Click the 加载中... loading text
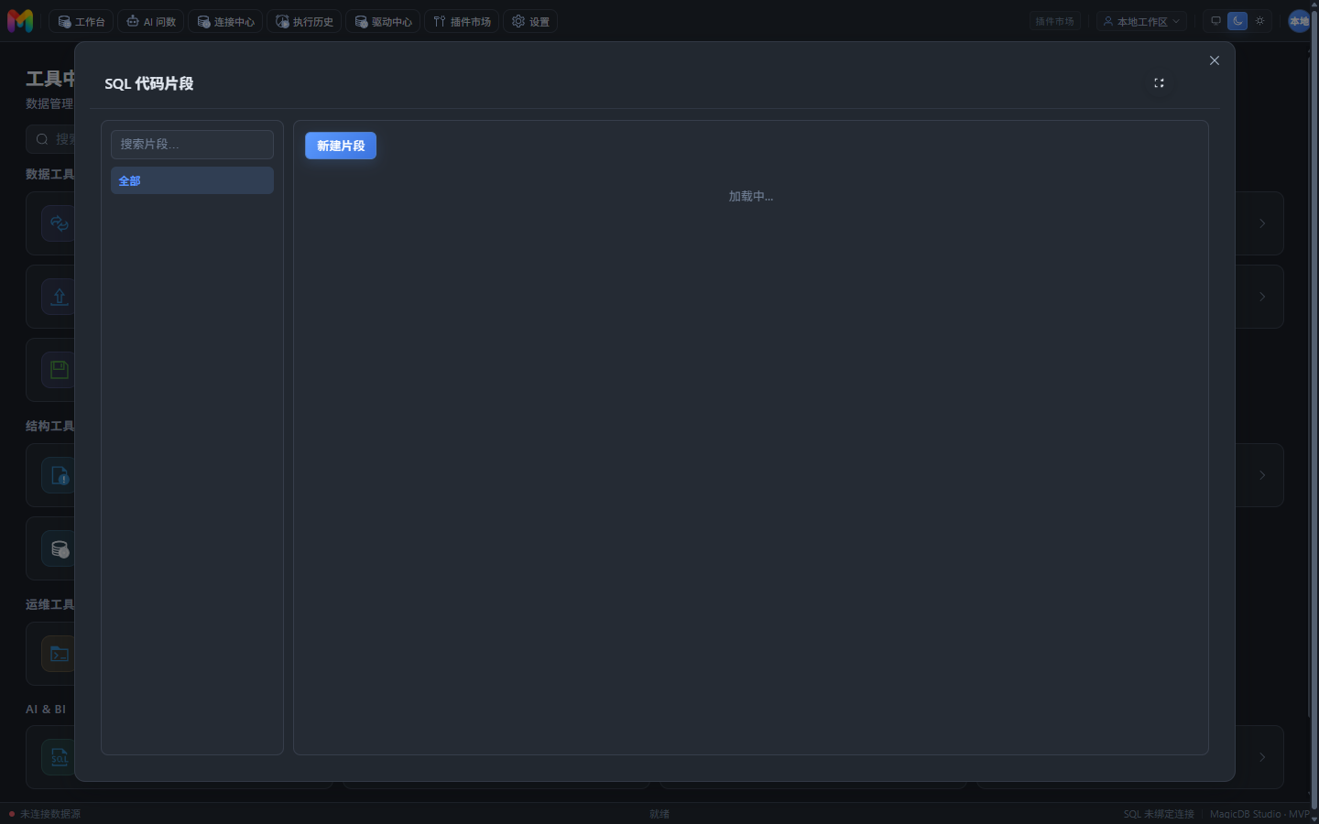Viewport: 1319px width, 824px height. point(751,196)
